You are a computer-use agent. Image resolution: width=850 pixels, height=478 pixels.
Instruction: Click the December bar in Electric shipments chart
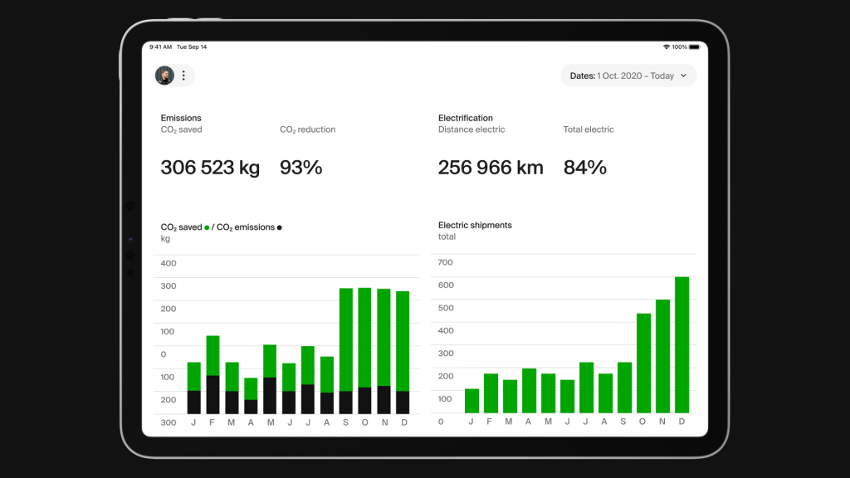point(682,345)
